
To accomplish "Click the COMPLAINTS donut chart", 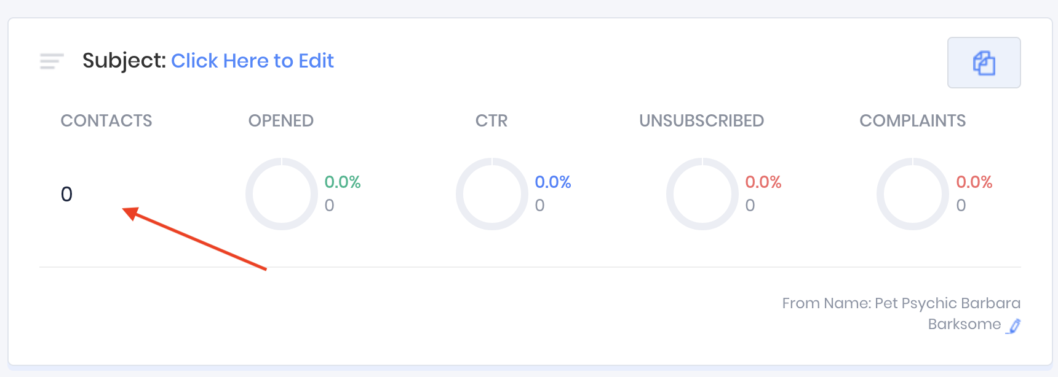I will tap(912, 194).
